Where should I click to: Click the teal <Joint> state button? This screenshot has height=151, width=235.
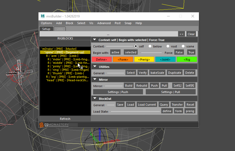point(165,59)
